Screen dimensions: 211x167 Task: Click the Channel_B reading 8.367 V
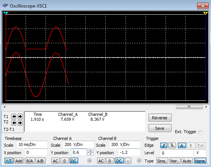tap(97, 119)
